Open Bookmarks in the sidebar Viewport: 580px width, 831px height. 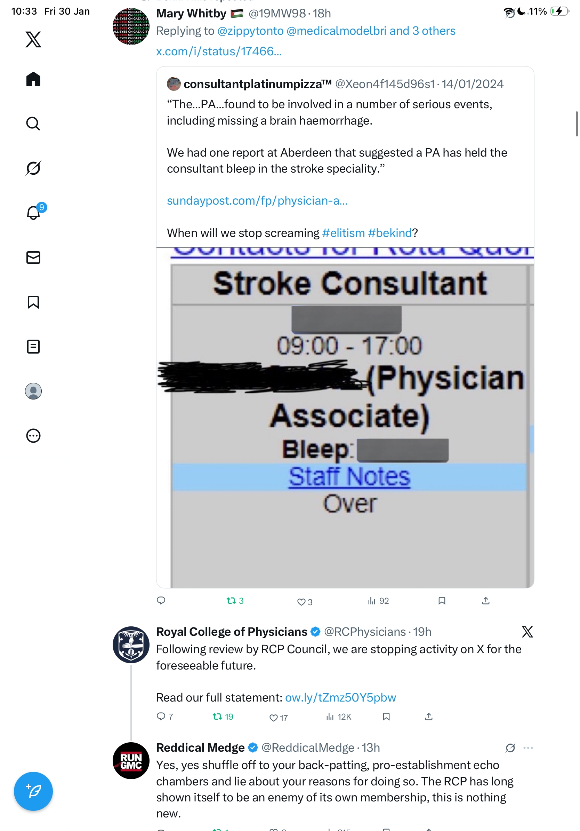(x=33, y=302)
